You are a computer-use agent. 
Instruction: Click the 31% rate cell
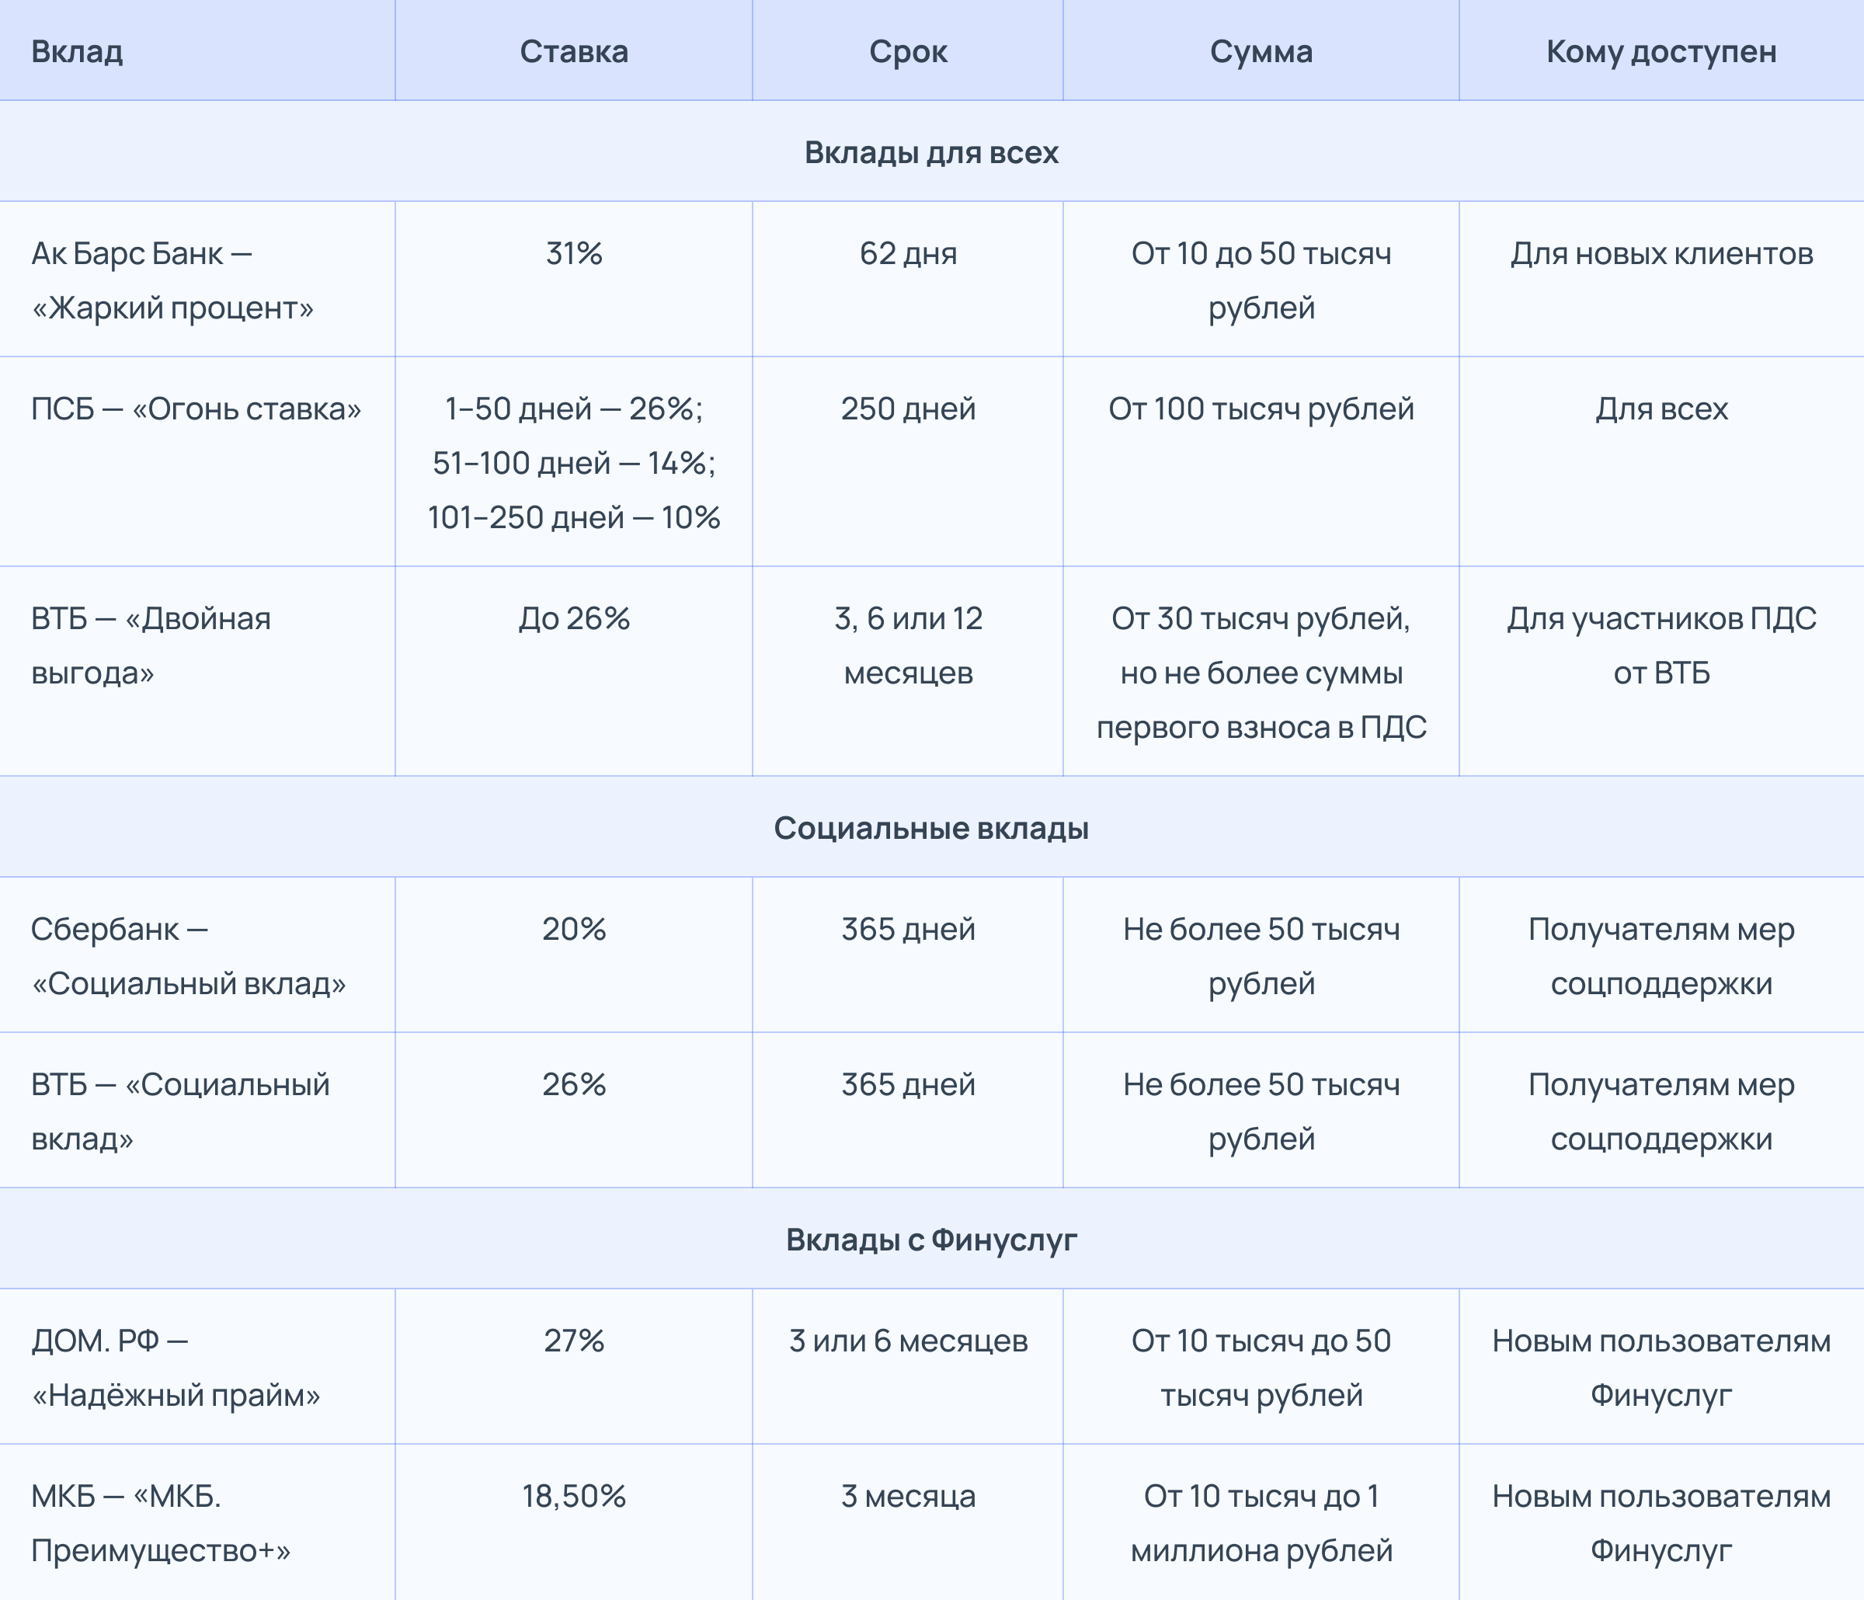coord(574,254)
